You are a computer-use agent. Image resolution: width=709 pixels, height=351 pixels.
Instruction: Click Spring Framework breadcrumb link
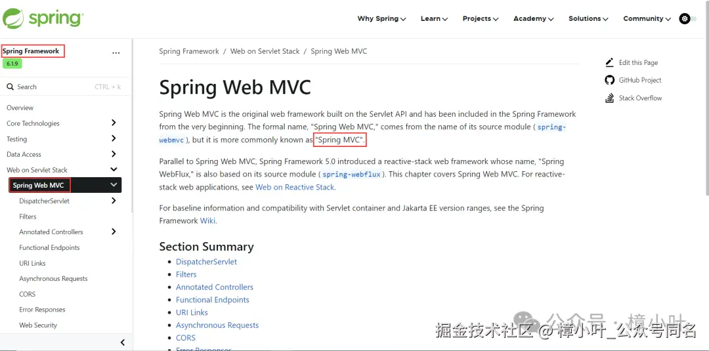click(x=189, y=51)
